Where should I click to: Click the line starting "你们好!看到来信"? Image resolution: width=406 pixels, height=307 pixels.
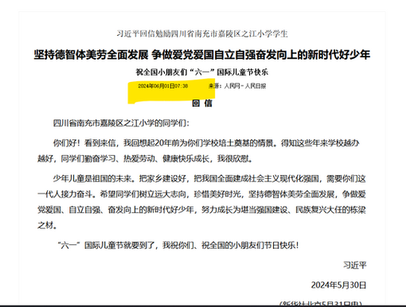click(206, 143)
